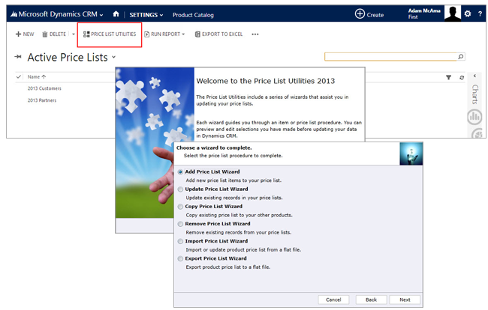Screen dimensions: 488x310
Task: Click the Back button in wizard
Action: (372, 300)
